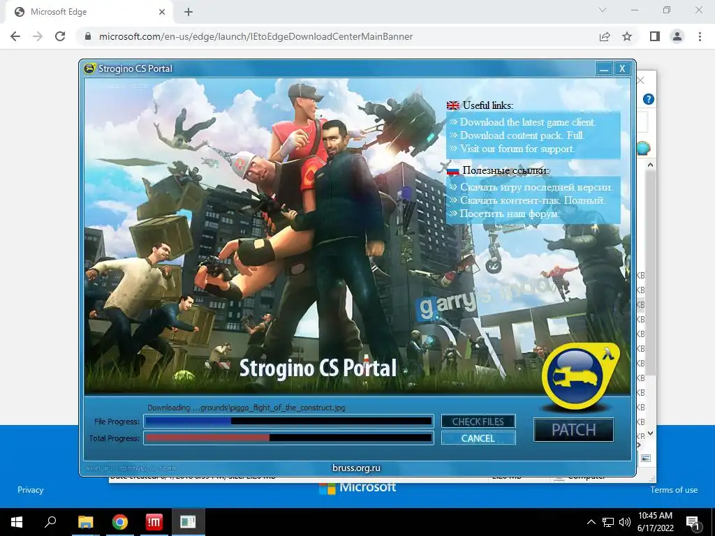Select the Microsoft Edge tab

(x=89, y=12)
